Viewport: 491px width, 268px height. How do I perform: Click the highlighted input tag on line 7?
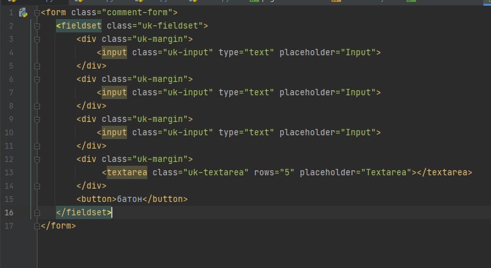[114, 92]
